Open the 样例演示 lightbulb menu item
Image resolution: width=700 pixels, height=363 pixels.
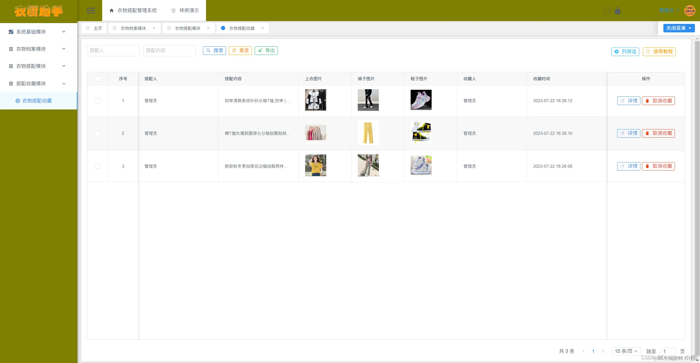[x=185, y=10]
